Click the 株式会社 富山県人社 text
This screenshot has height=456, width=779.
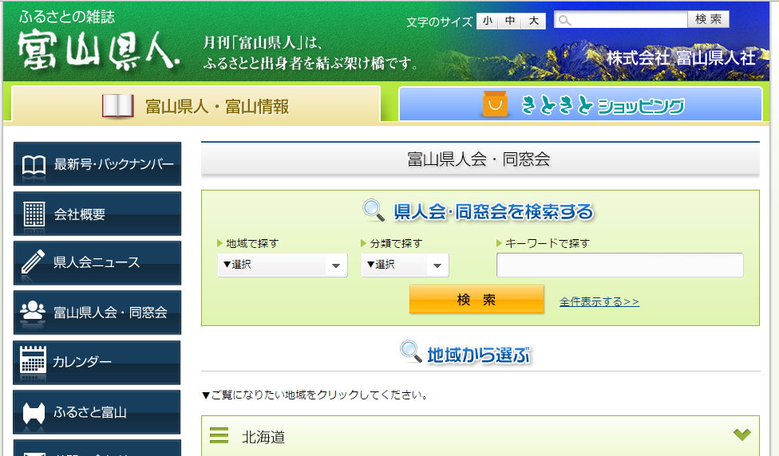[681, 58]
